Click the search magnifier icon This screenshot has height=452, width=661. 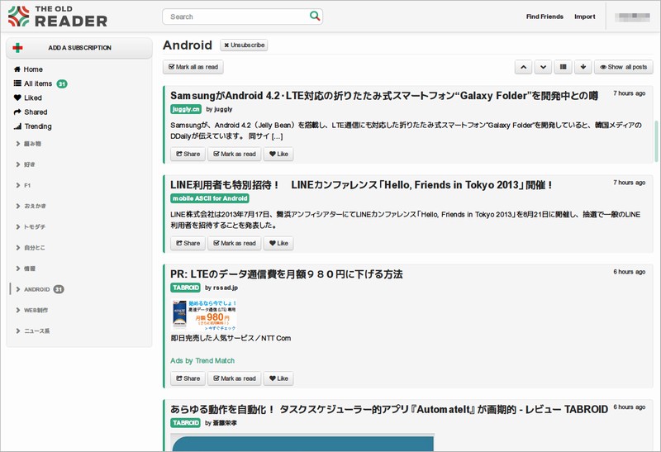315,16
